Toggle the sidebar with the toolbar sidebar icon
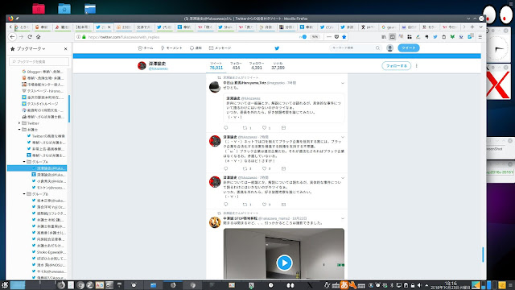515x290 pixels. [393, 37]
